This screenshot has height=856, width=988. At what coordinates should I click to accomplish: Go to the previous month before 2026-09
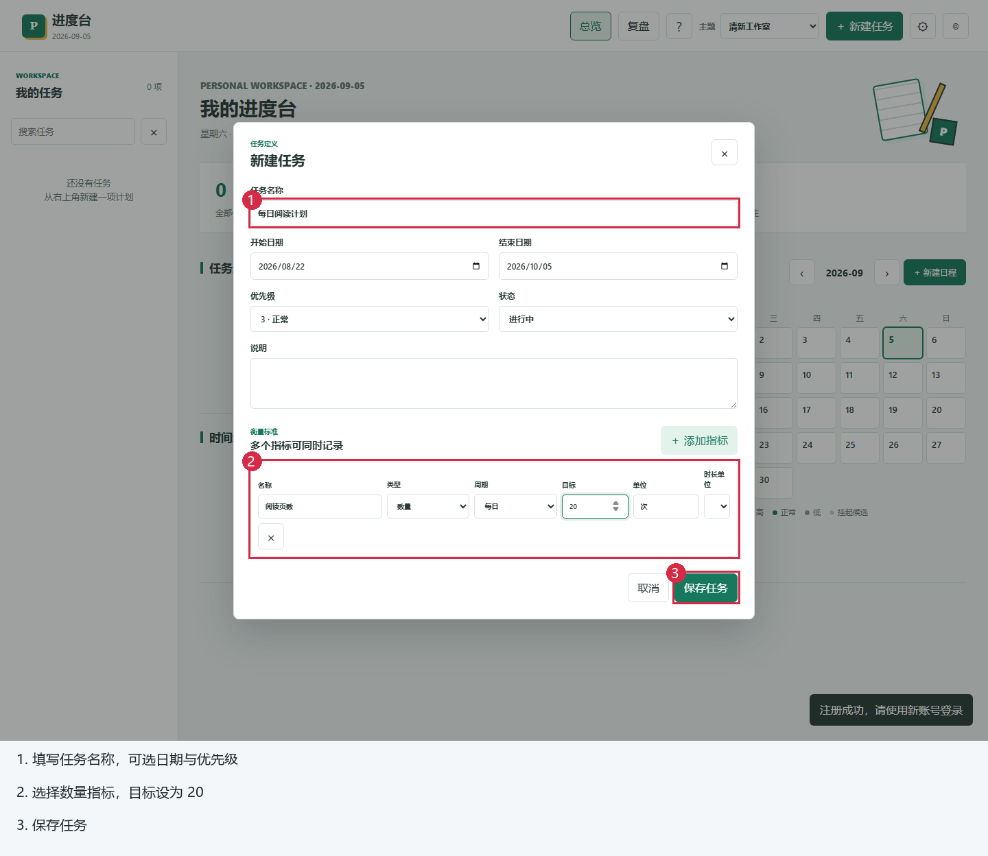pyautogui.click(x=801, y=273)
